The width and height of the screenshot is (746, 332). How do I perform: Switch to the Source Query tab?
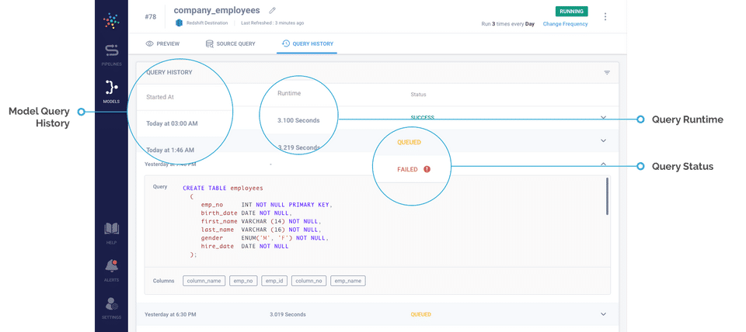230,43
